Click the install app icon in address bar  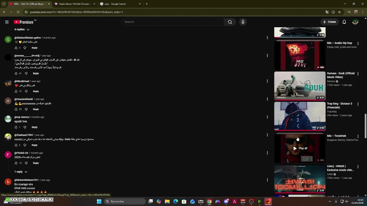(x=333, y=12)
